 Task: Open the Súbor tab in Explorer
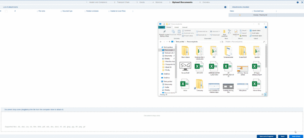tap(161, 27)
